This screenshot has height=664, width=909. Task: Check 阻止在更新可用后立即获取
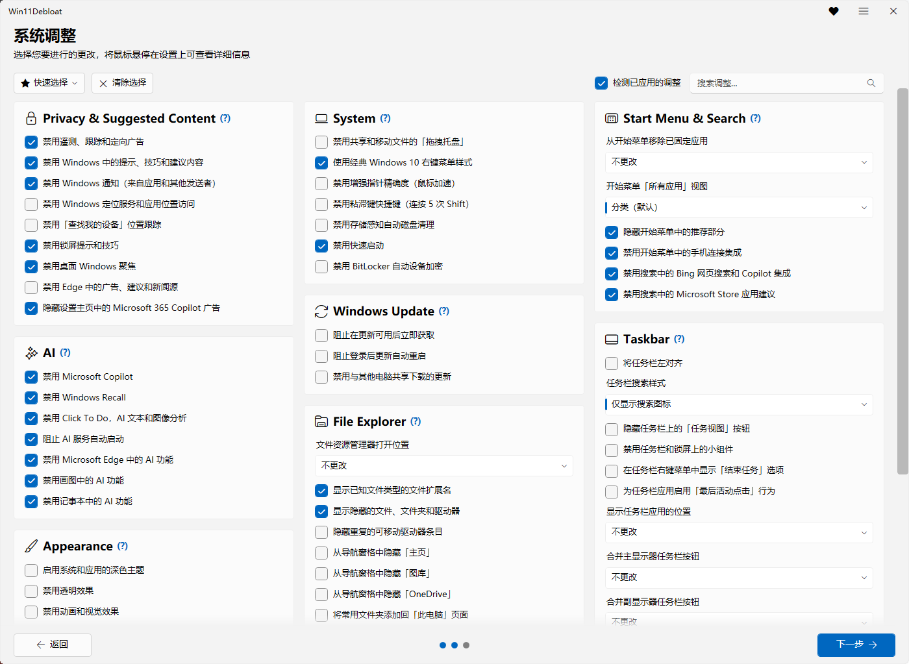[321, 336]
